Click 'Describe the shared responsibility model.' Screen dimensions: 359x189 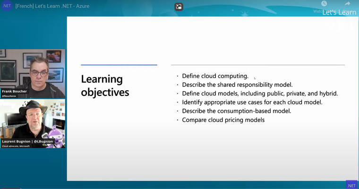click(x=237, y=85)
